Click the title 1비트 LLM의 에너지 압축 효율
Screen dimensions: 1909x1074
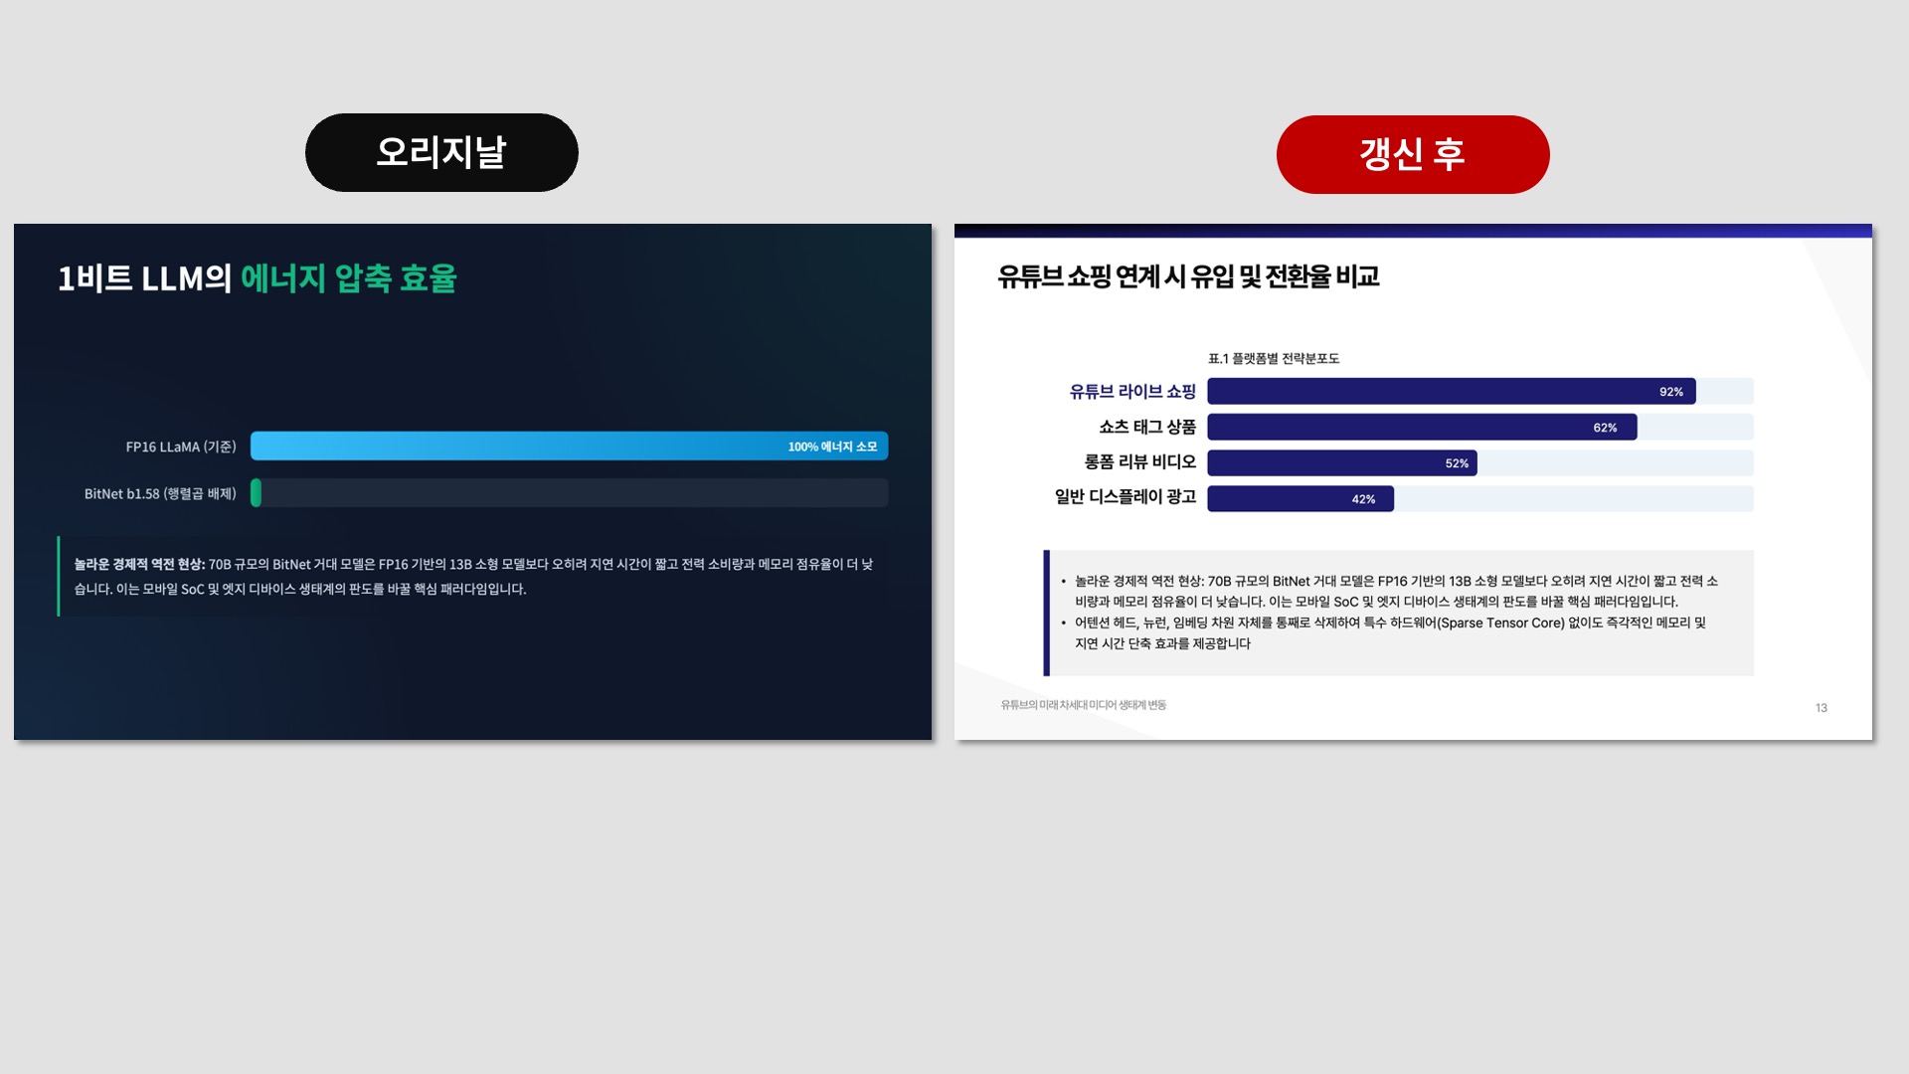pyautogui.click(x=257, y=278)
